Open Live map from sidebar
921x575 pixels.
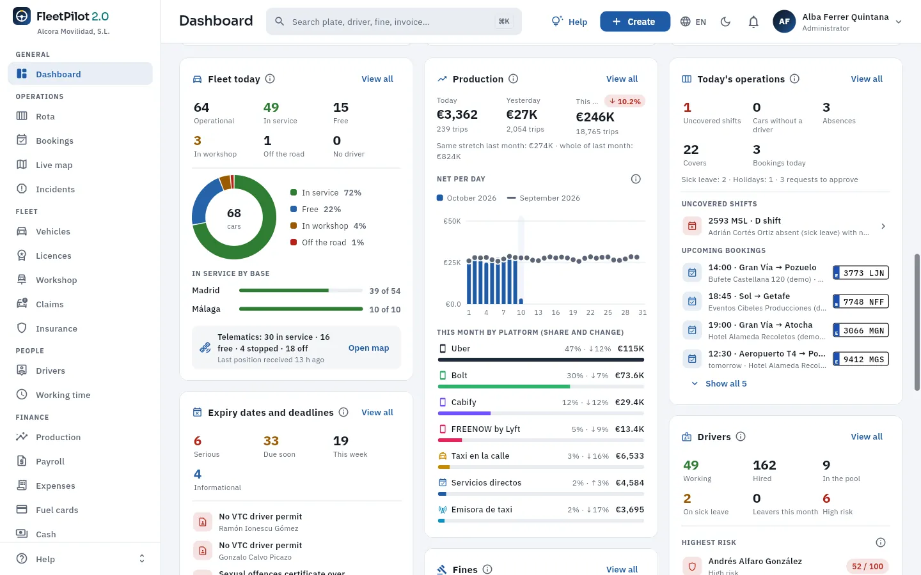point(80,165)
